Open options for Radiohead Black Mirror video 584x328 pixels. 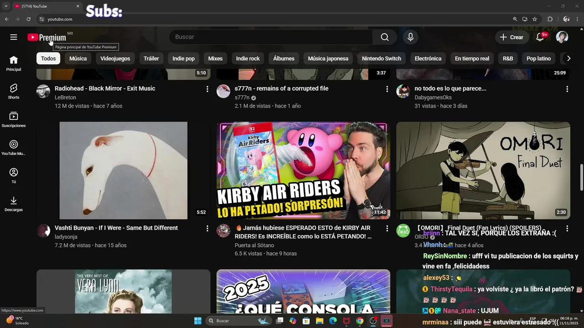207,89
